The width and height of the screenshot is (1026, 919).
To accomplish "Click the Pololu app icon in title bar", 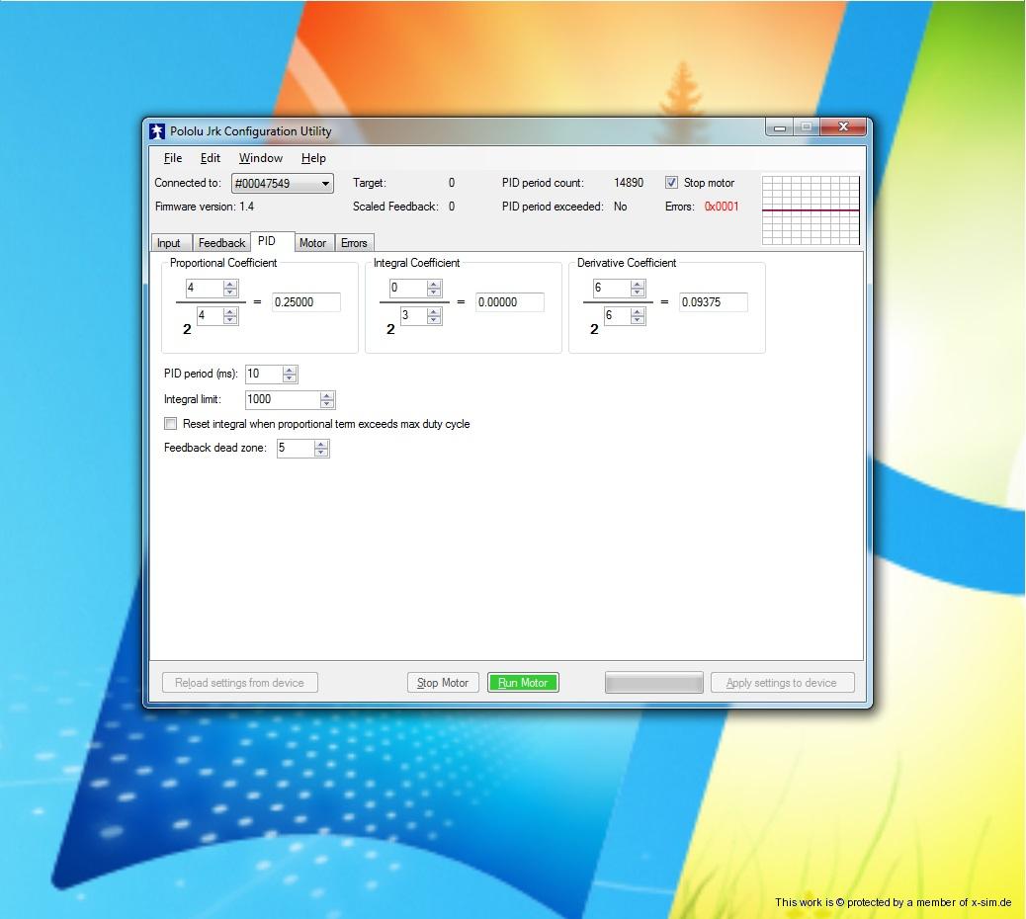I will point(157,130).
